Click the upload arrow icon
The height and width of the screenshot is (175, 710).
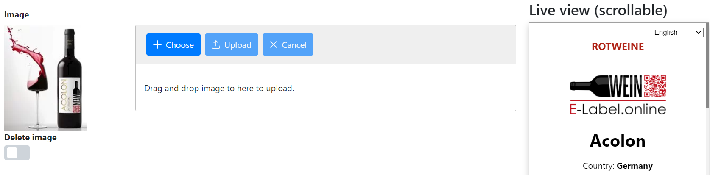pos(216,44)
